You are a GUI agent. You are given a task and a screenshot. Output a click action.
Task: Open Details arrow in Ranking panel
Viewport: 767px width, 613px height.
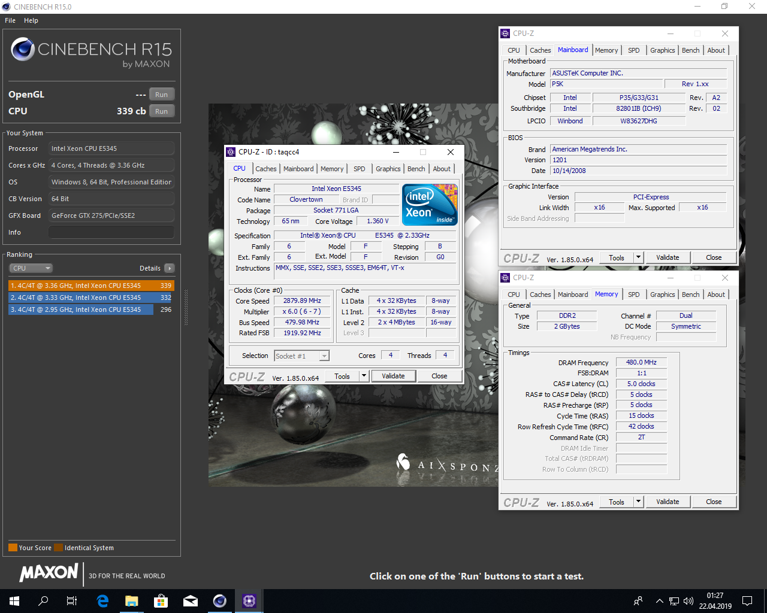point(170,268)
